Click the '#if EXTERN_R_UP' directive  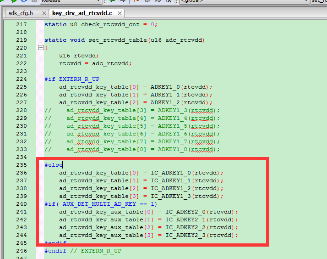point(72,79)
